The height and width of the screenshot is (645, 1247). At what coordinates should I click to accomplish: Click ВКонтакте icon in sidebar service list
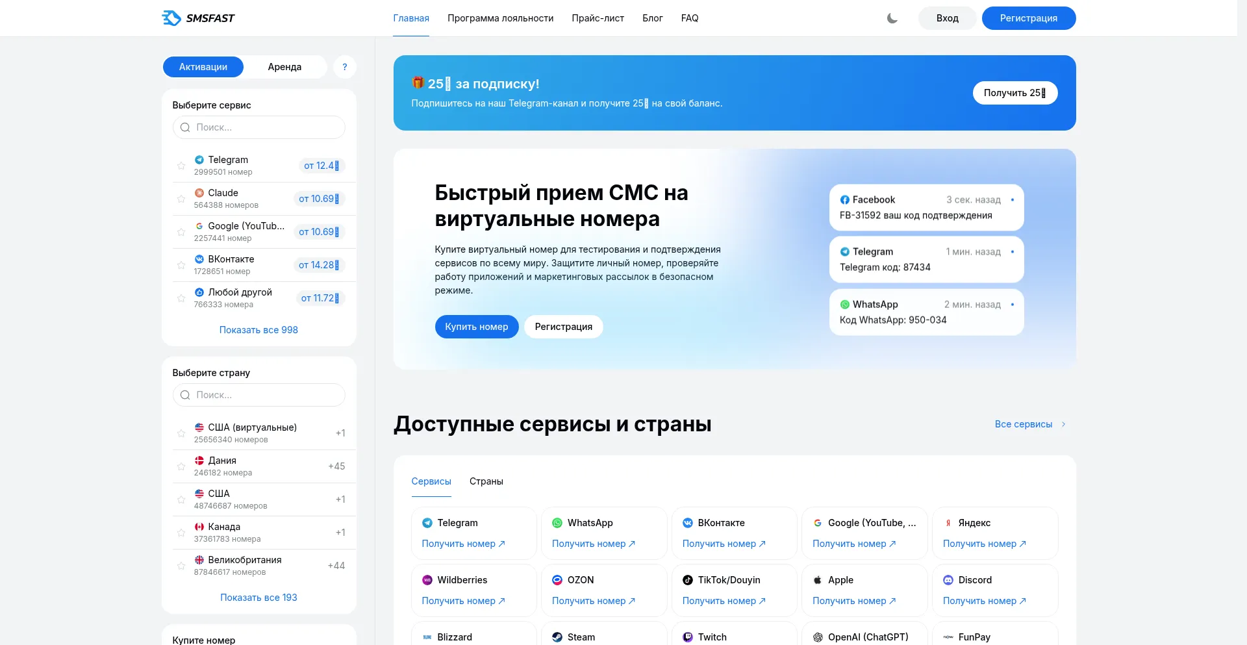(199, 259)
